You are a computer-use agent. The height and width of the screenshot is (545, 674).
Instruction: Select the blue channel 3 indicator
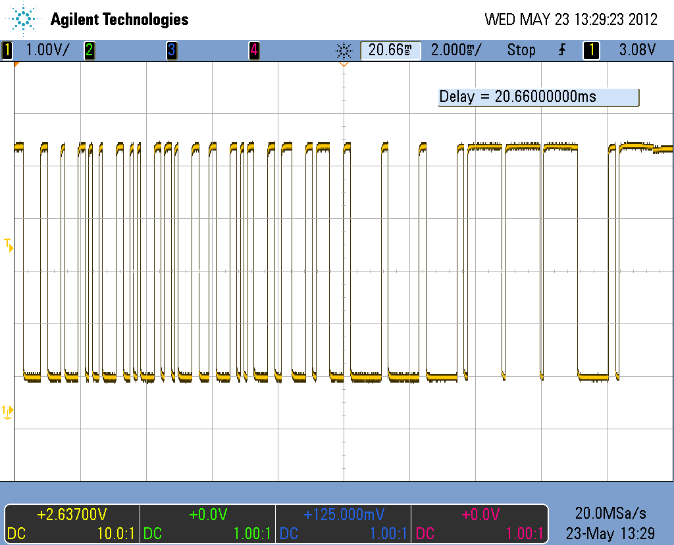click(172, 50)
